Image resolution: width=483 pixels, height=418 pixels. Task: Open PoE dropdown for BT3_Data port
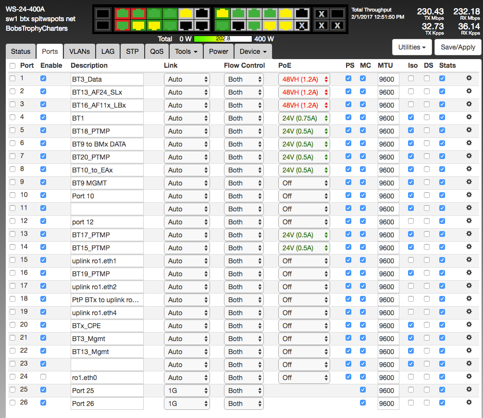(304, 79)
